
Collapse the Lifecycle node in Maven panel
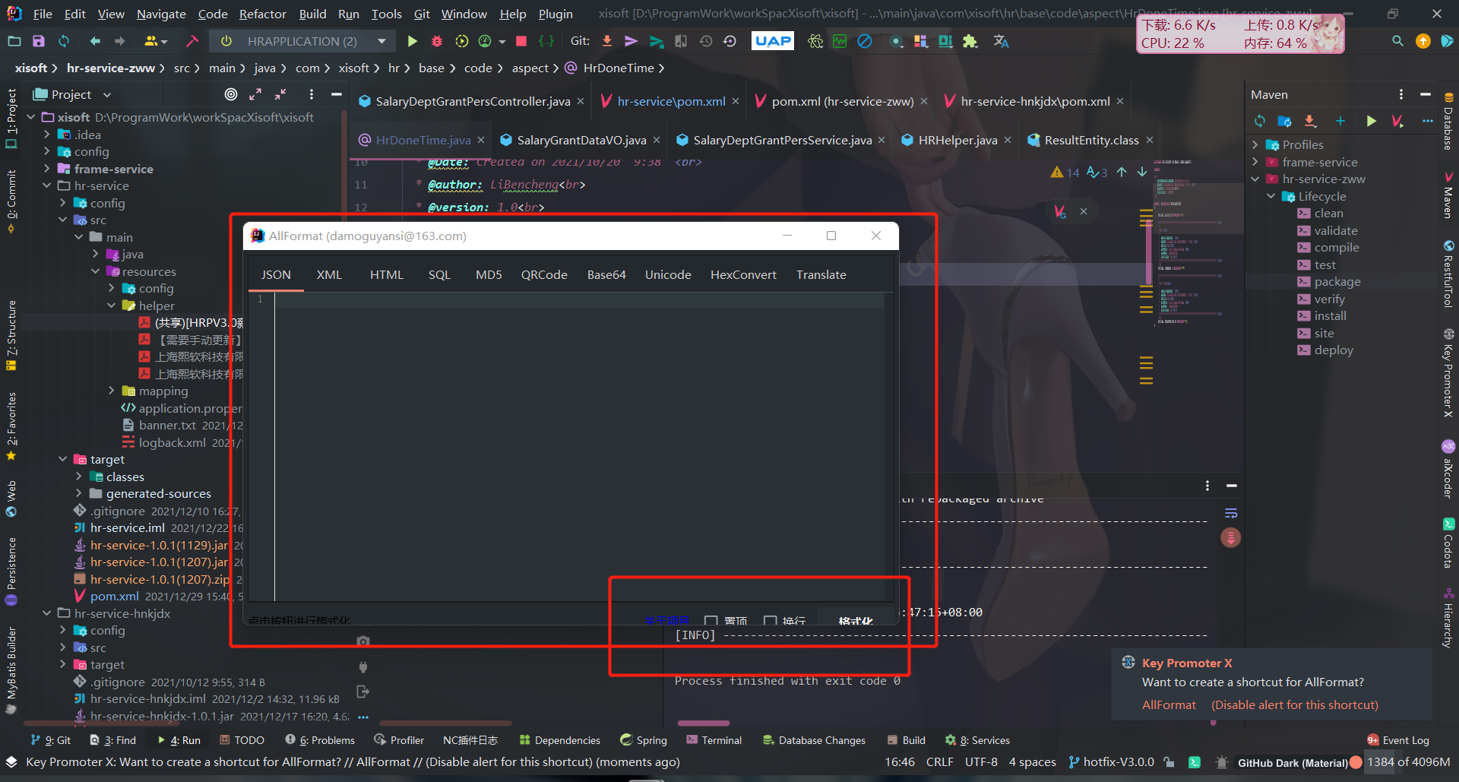click(x=1271, y=196)
